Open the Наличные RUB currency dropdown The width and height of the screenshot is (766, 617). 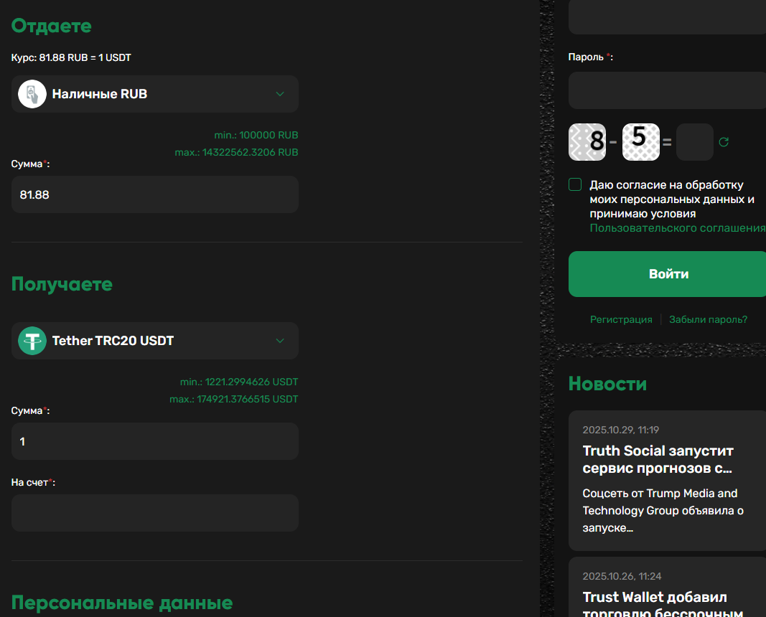[x=155, y=94]
